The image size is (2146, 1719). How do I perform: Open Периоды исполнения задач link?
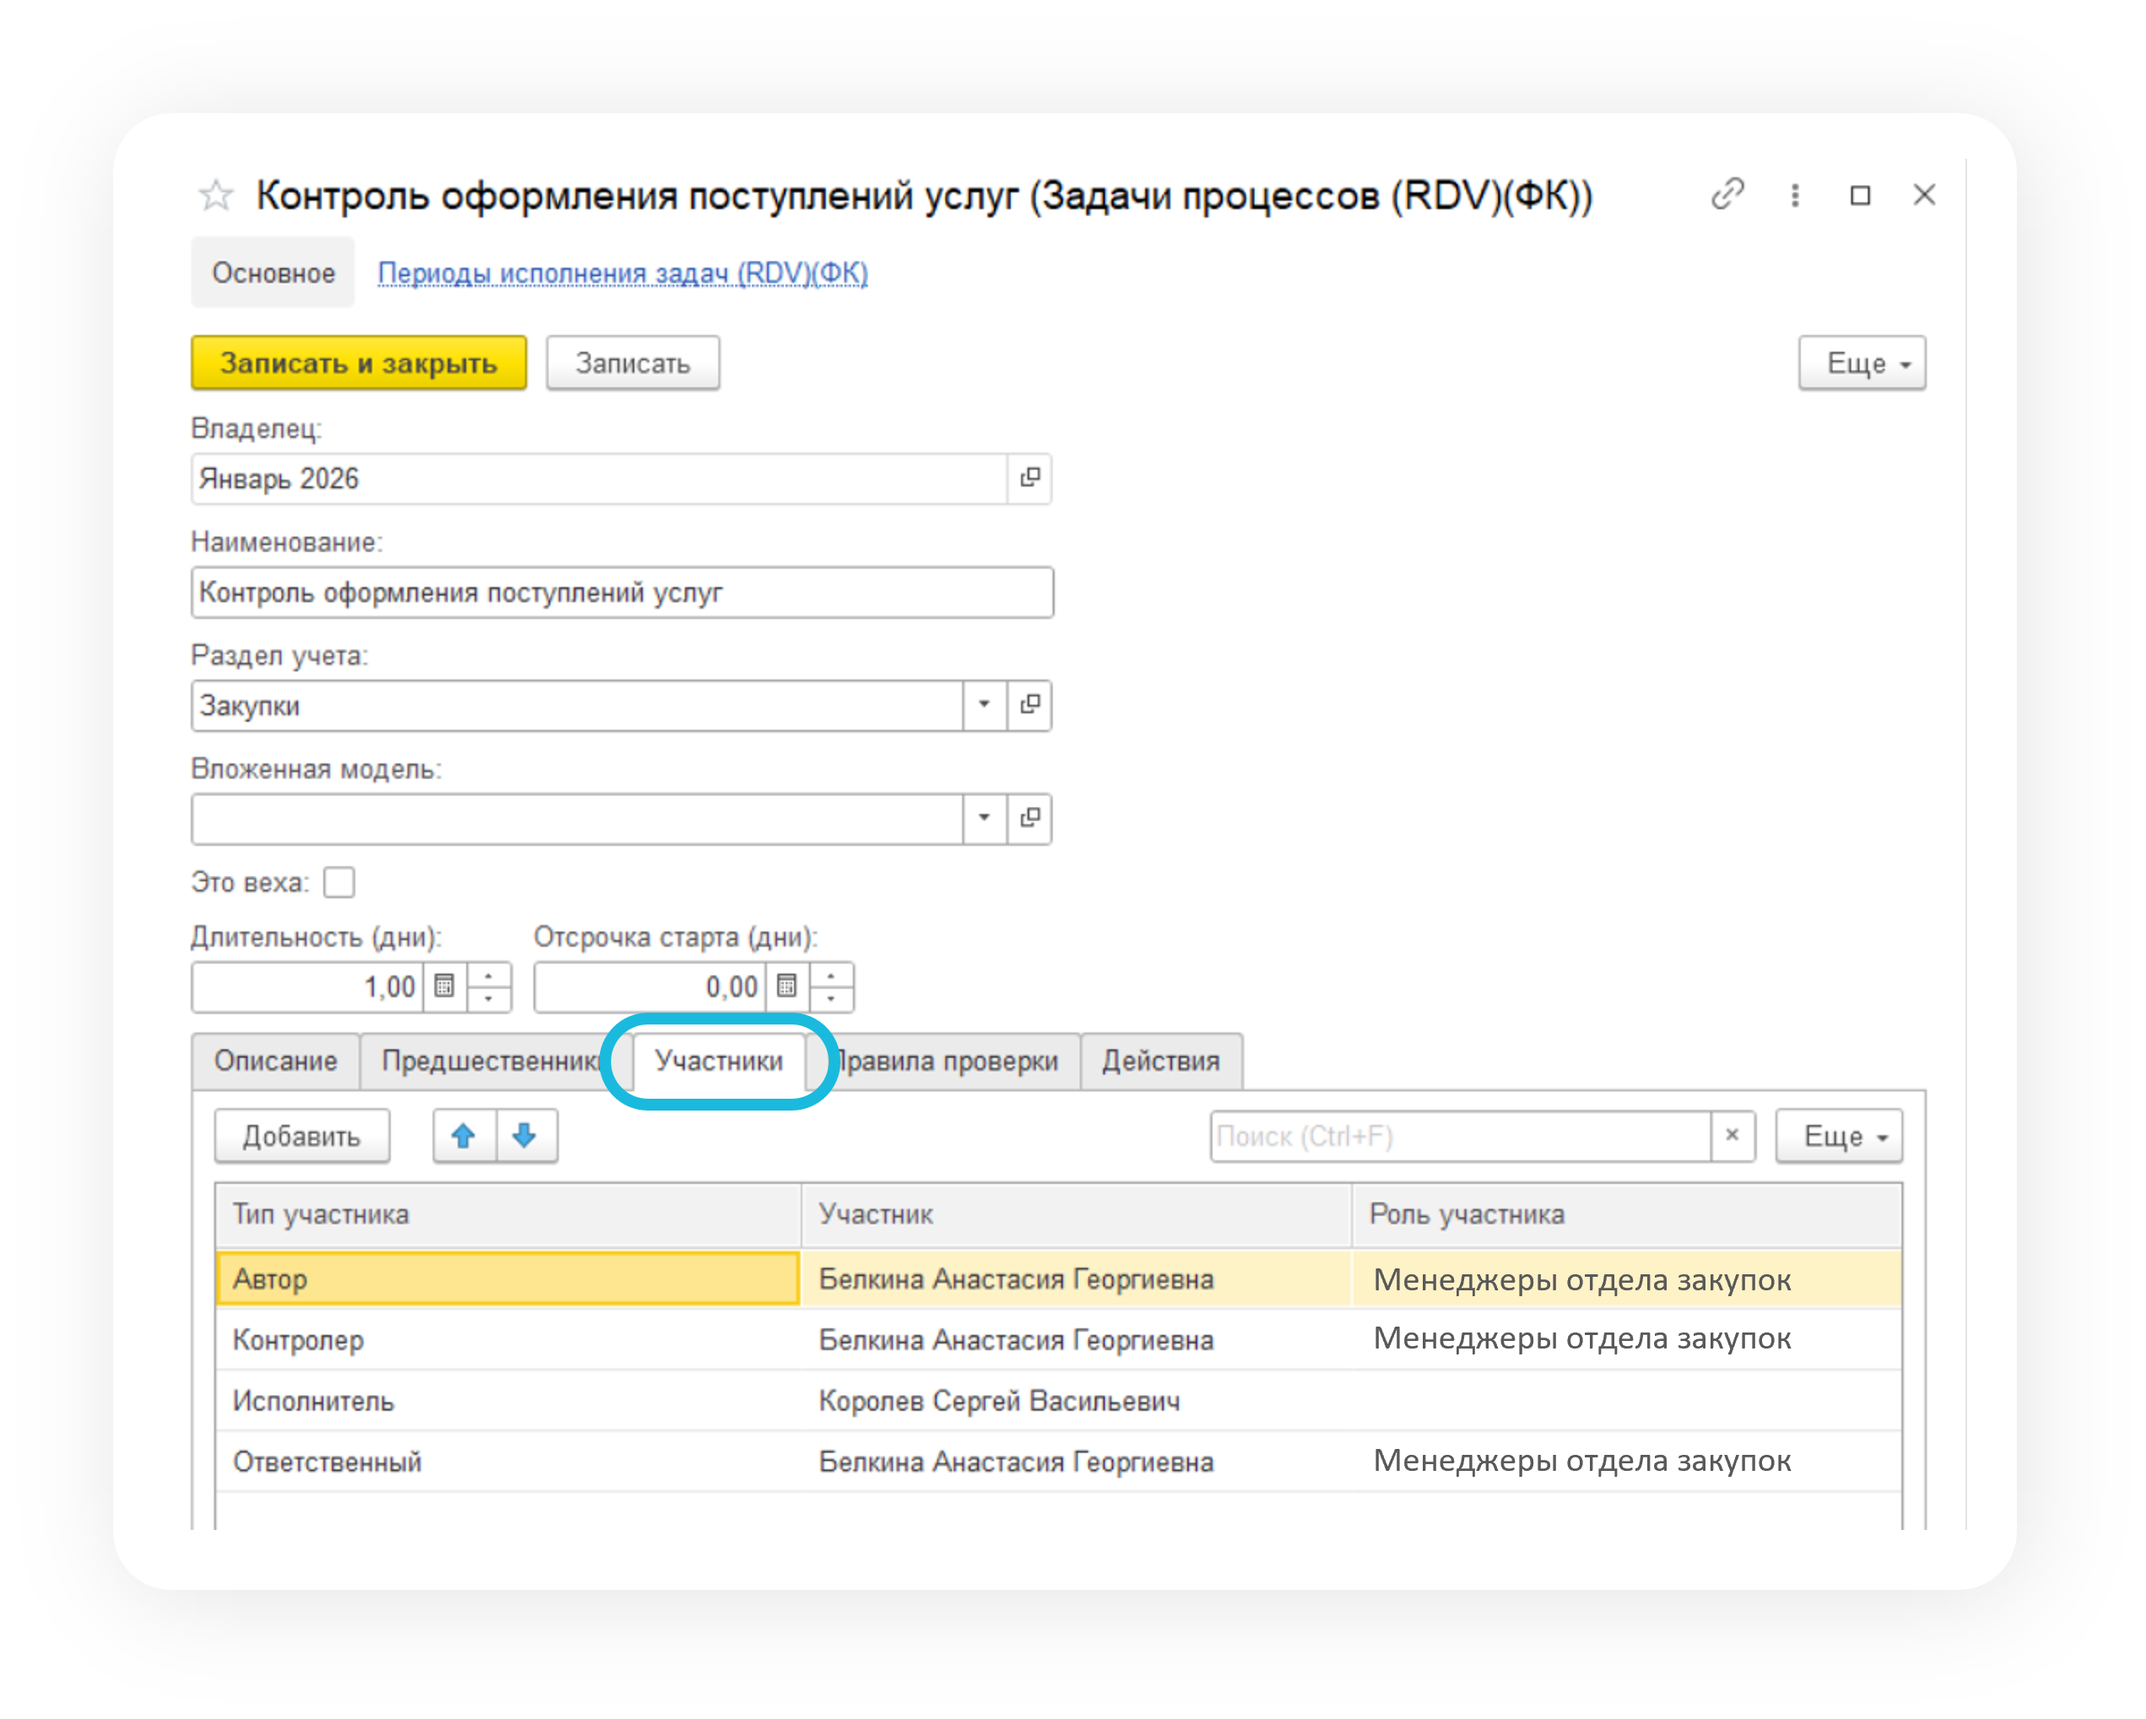click(622, 273)
